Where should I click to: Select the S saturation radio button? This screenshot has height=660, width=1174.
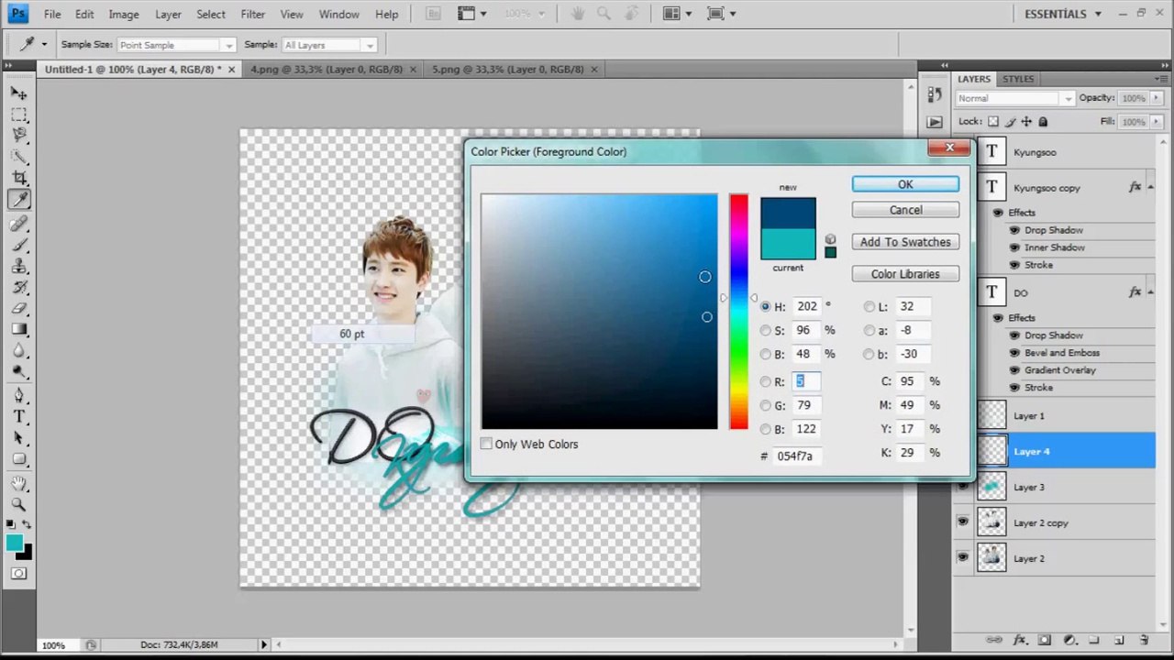pyautogui.click(x=766, y=331)
